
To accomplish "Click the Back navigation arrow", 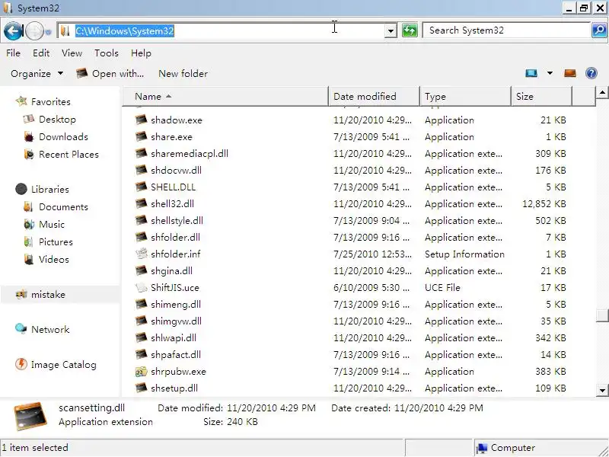I will 13,30.
